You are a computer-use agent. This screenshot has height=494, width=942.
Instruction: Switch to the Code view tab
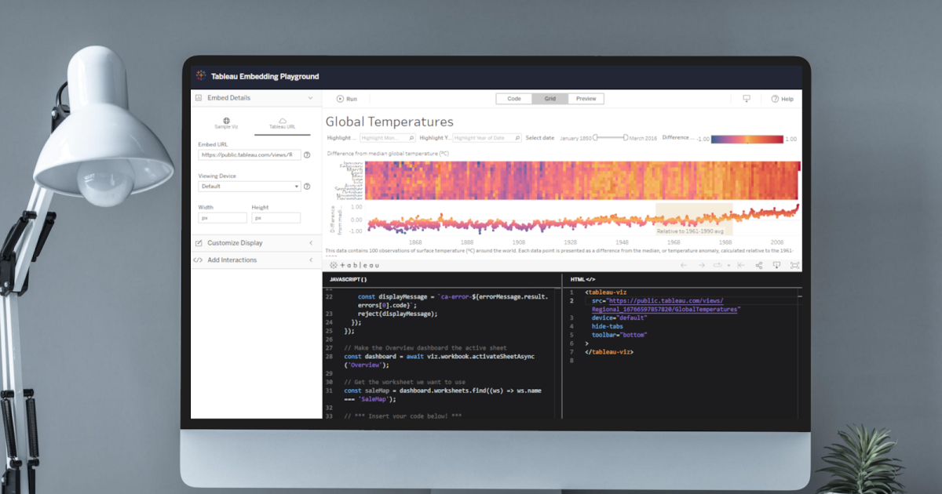click(514, 99)
